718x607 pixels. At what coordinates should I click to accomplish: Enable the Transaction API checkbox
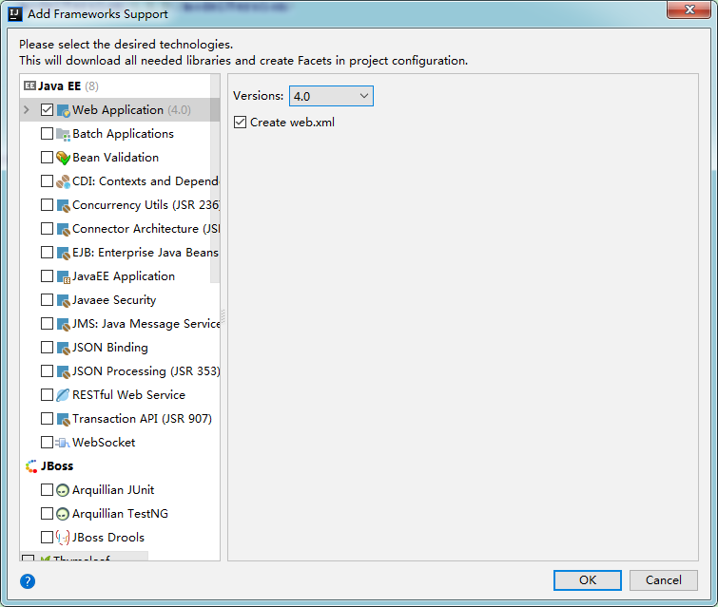[x=47, y=419]
